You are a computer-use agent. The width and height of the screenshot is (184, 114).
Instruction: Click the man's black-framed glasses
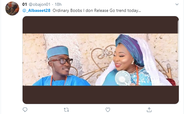pos(63,61)
